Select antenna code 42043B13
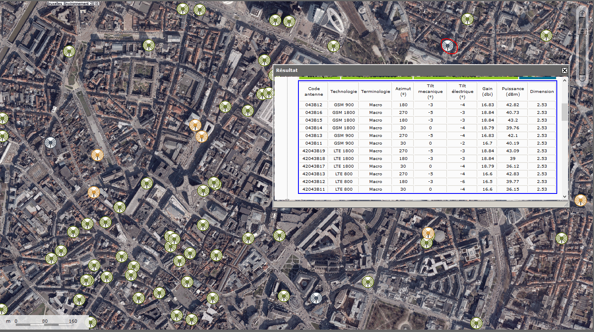This screenshot has height=332, width=594. (x=314, y=174)
